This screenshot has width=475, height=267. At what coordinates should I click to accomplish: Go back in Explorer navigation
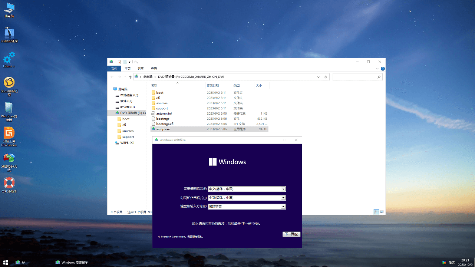[x=112, y=77]
